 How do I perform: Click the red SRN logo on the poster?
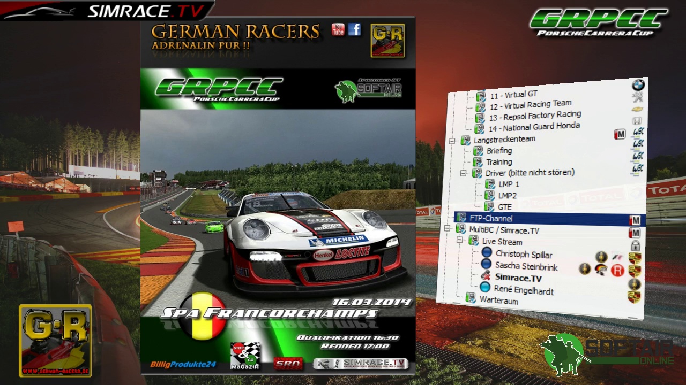pos(288,364)
